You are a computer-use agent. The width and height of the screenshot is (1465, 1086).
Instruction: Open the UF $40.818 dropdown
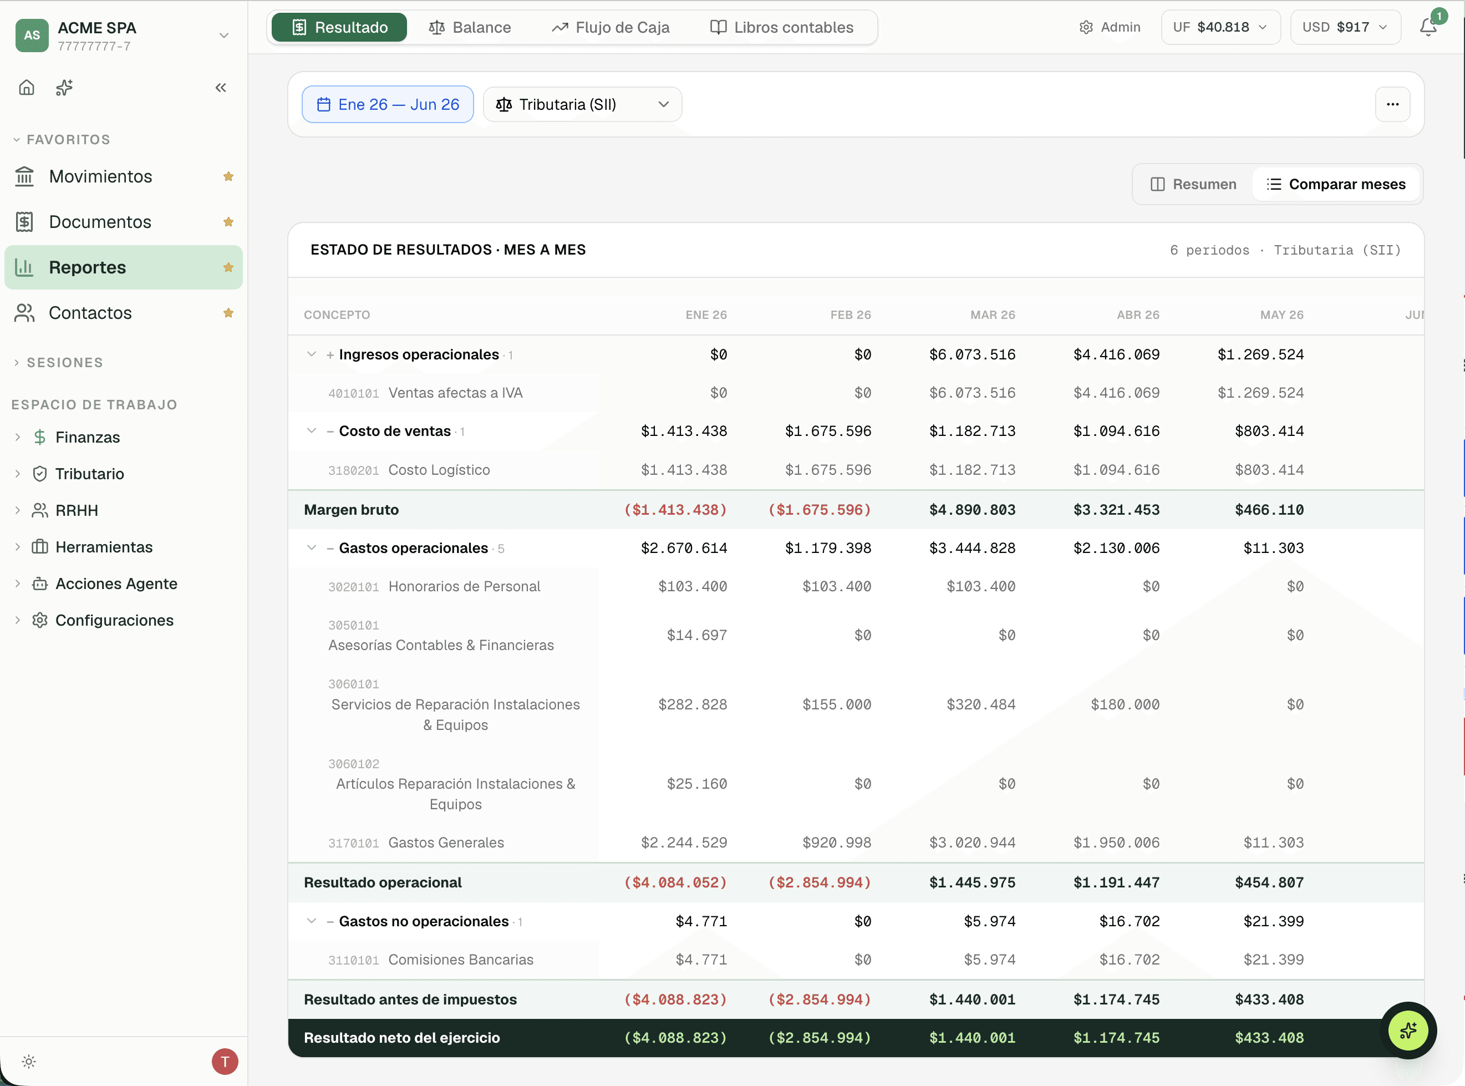click(x=1220, y=27)
